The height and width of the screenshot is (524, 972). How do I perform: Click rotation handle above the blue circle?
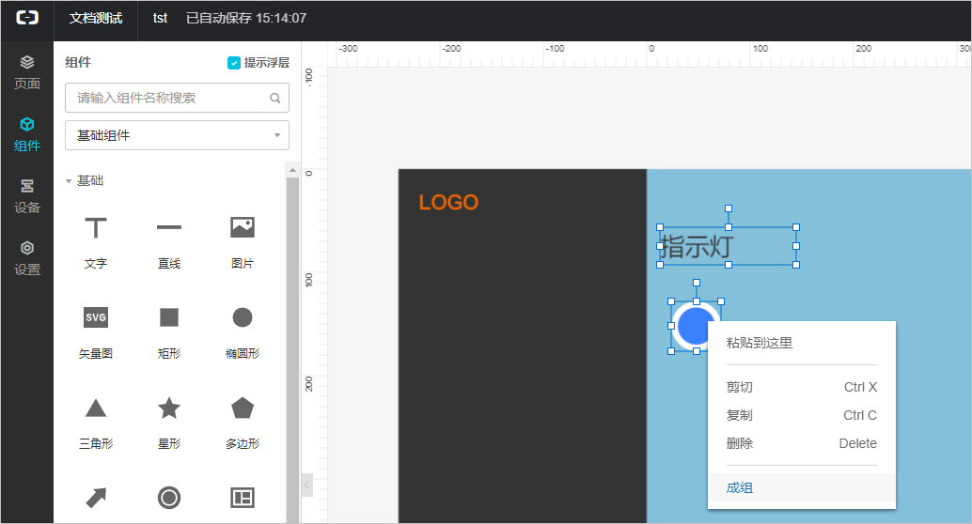click(697, 283)
